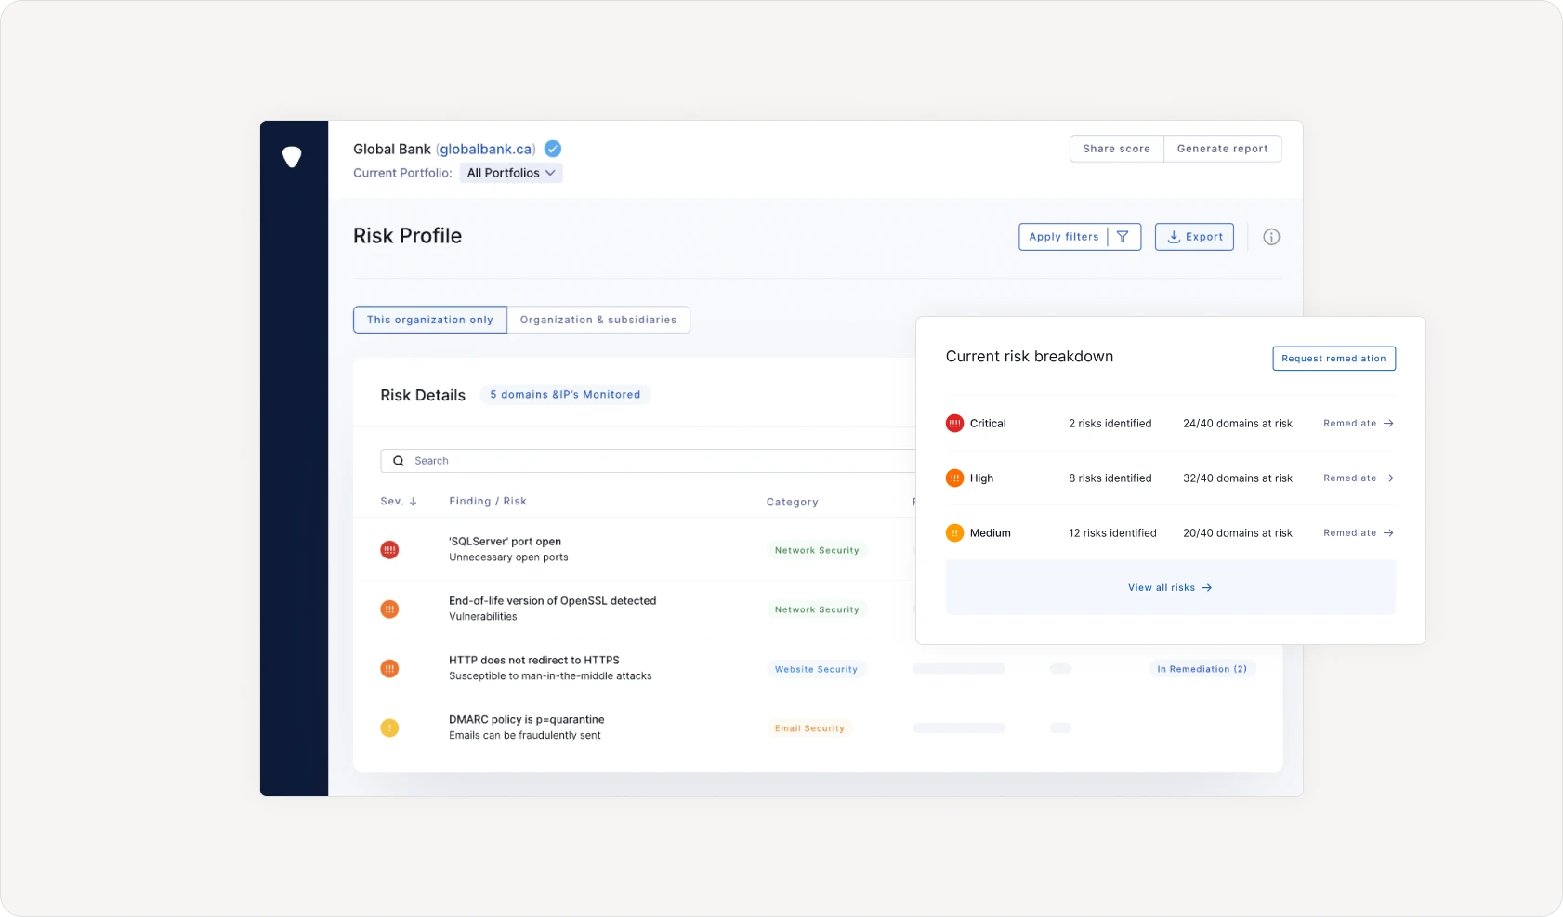Click the verified badge next to globalbank.ca
1563x917 pixels.
[x=553, y=149]
